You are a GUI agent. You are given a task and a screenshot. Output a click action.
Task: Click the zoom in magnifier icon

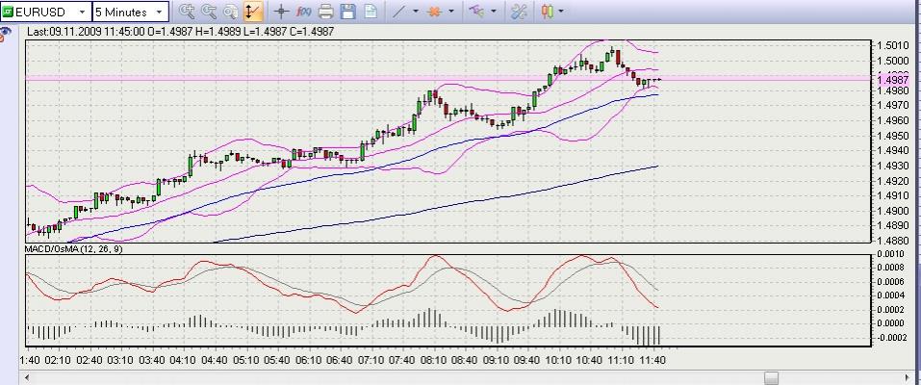click(188, 12)
